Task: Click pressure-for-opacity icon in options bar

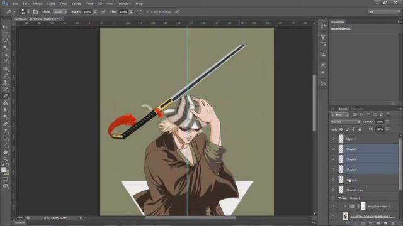Action: [x=103, y=12]
